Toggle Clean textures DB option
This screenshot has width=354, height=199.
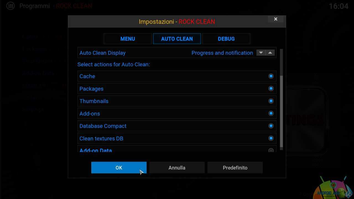click(x=271, y=138)
